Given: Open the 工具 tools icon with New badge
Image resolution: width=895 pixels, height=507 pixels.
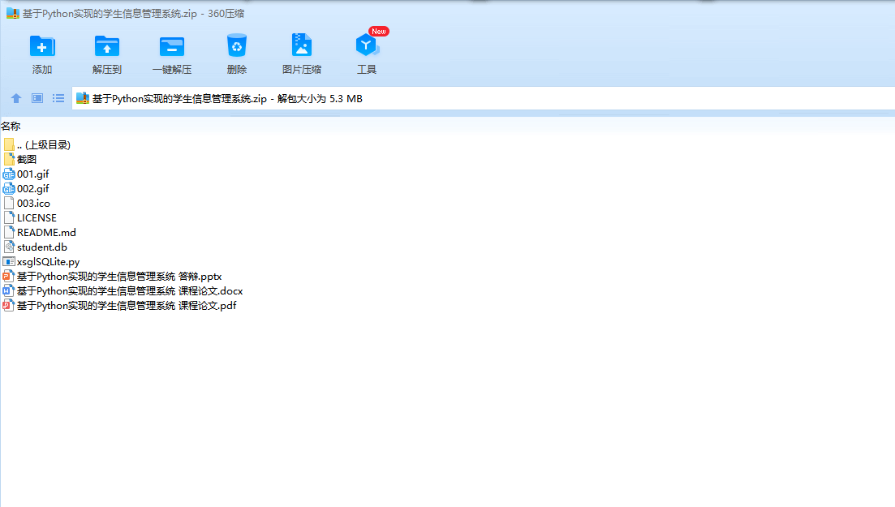Looking at the screenshot, I should coord(367,45).
